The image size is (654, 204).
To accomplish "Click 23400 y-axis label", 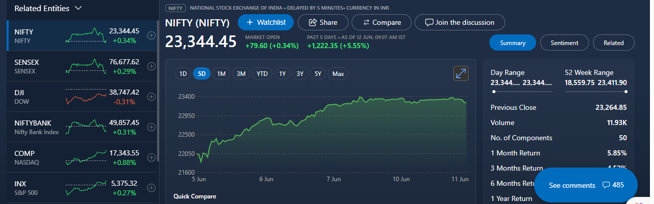I will click(x=185, y=97).
